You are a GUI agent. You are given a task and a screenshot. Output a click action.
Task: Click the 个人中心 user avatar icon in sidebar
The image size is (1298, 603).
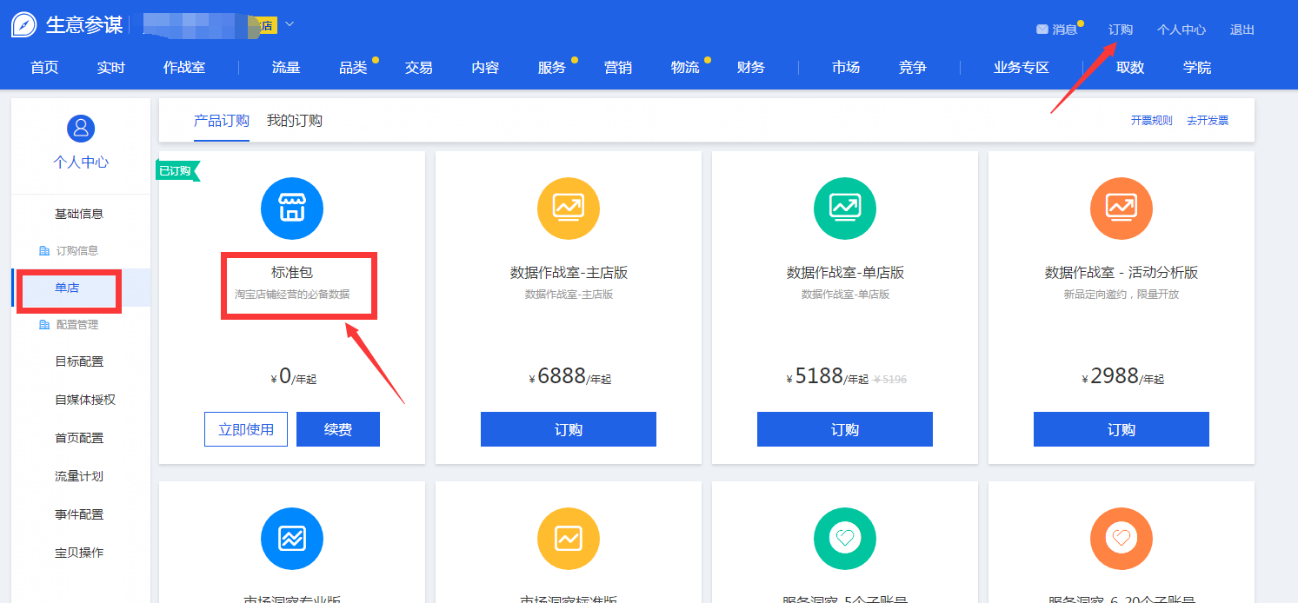tap(80, 128)
